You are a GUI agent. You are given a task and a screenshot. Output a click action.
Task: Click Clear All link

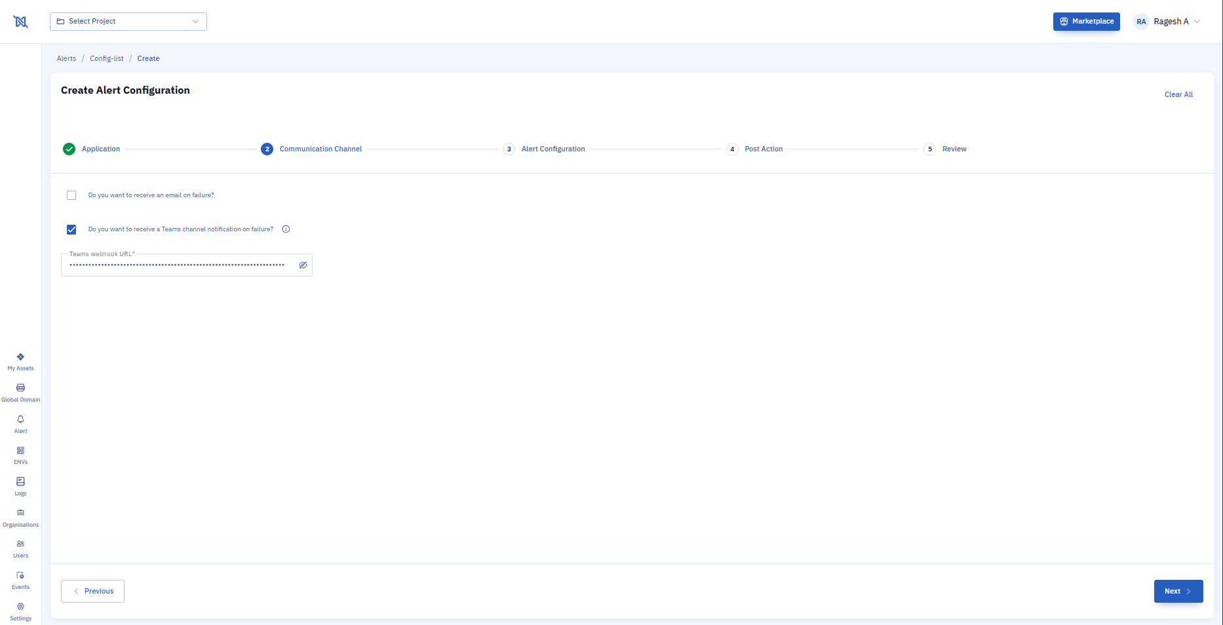coord(1178,94)
